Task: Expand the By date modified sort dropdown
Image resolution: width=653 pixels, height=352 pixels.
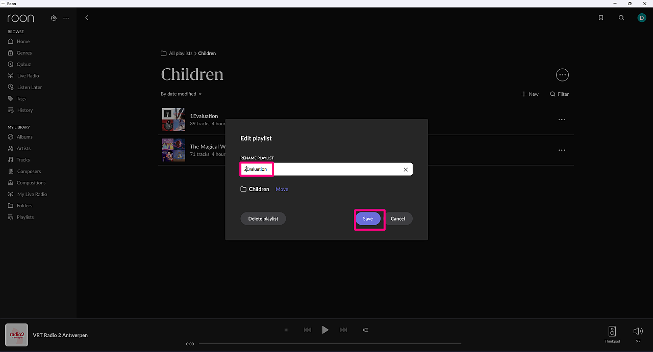Action: [181, 94]
